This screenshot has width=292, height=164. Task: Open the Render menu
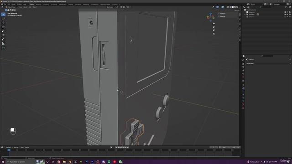click(x=13, y=4)
